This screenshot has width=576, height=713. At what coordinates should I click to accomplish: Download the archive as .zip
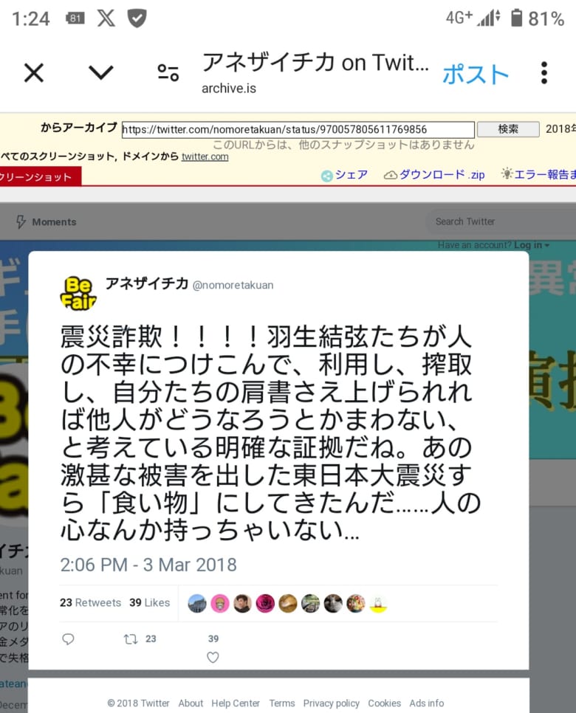point(434,175)
